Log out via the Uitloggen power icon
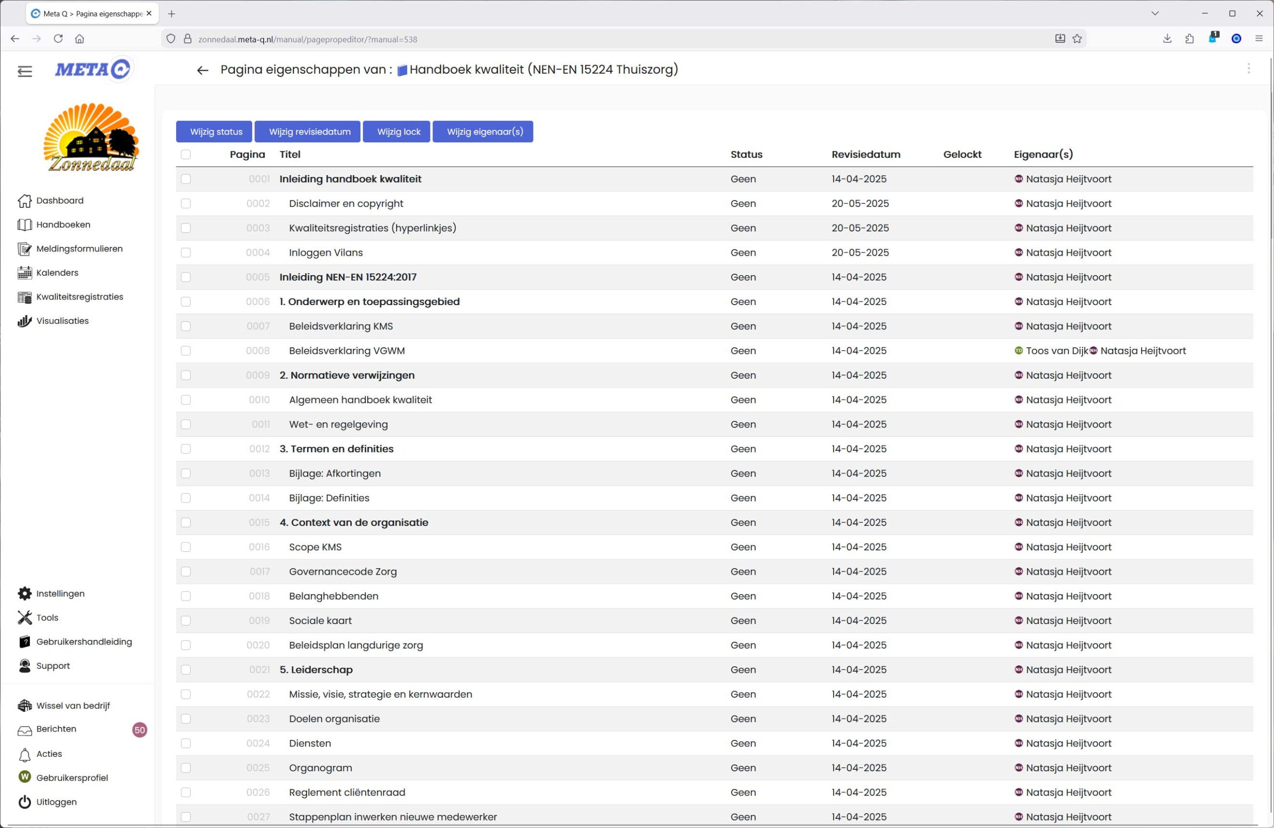The height and width of the screenshot is (828, 1274). point(24,802)
